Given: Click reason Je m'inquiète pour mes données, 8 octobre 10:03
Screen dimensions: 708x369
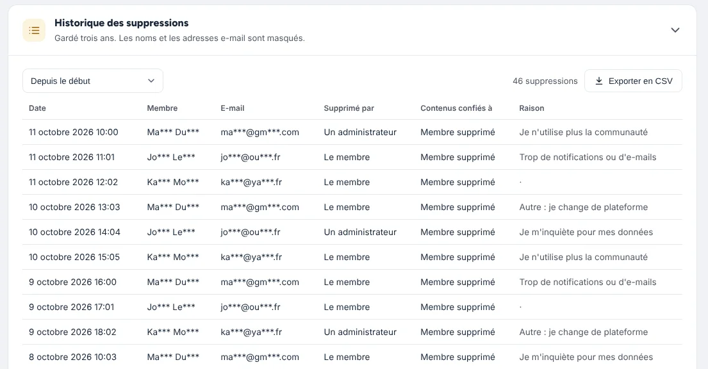Looking at the screenshot, I should click(x=586, y=357).
